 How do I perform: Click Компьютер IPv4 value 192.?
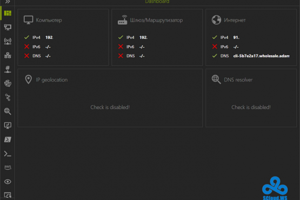49,37
